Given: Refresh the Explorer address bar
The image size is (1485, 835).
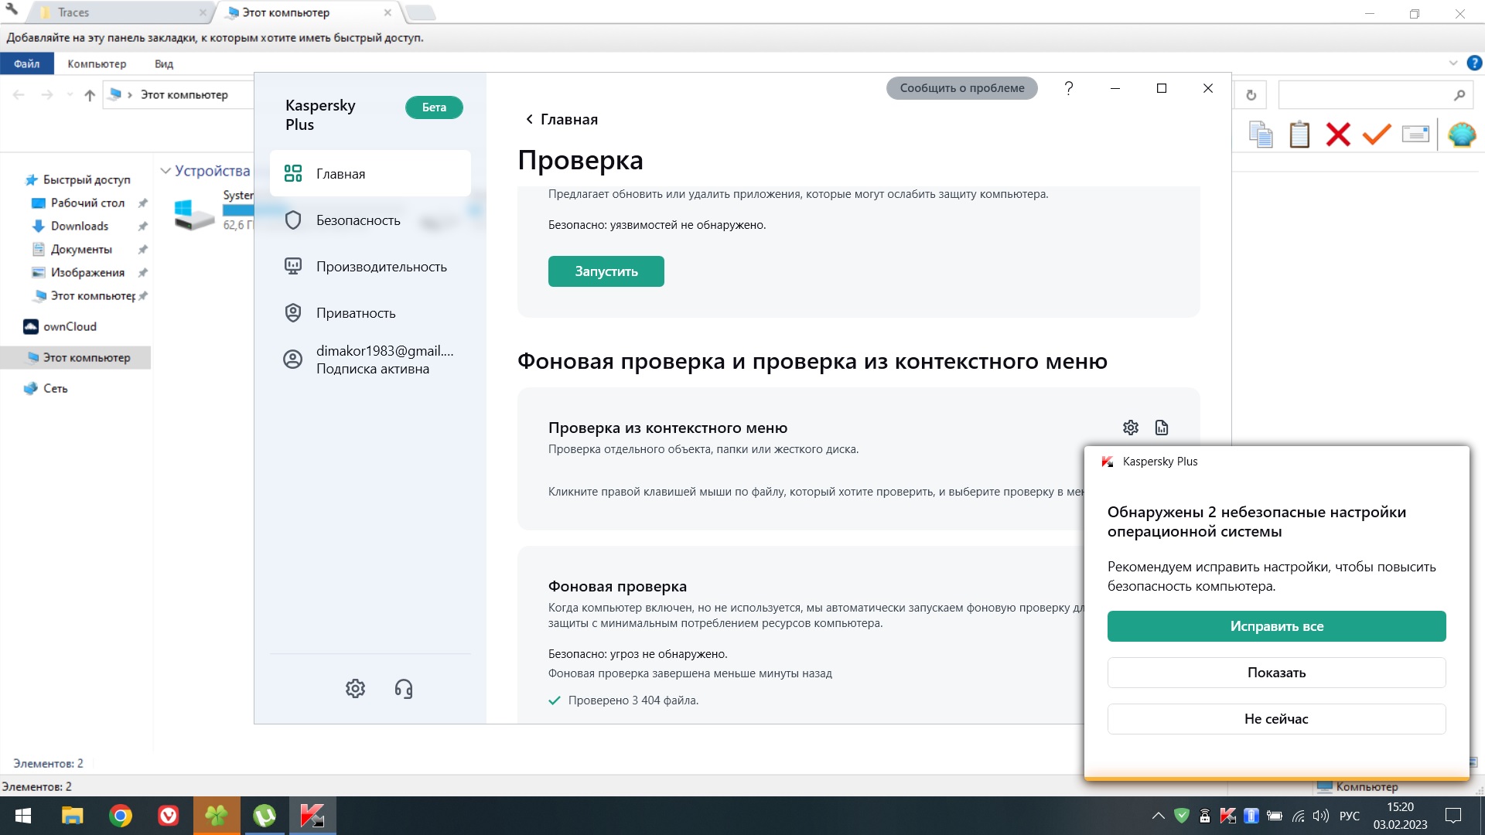Looking at the screenshot, I should 1251,95.
